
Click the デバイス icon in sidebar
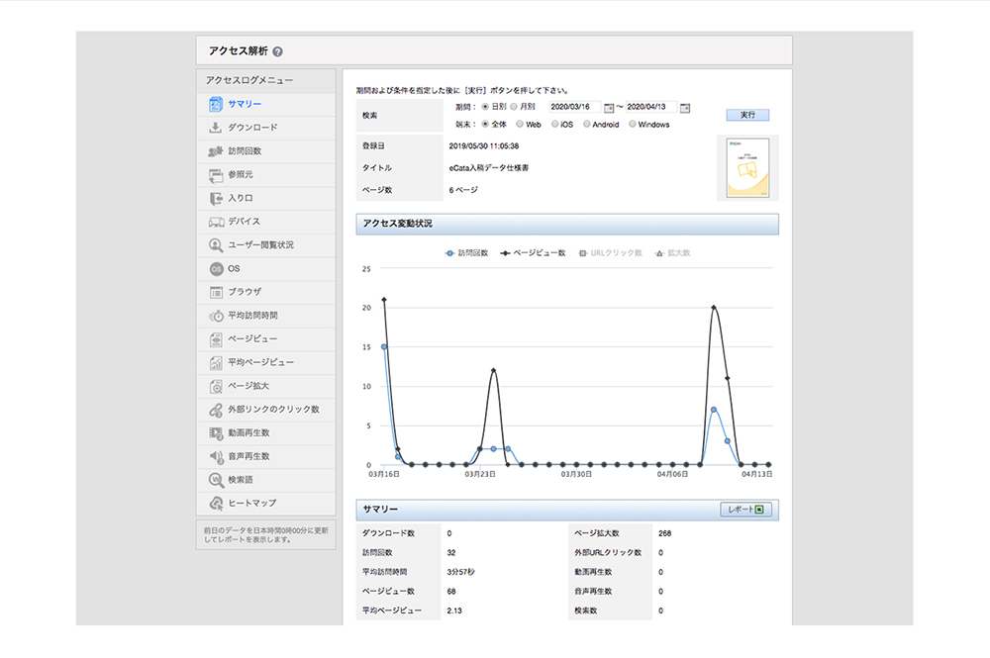tap(216, 222)
